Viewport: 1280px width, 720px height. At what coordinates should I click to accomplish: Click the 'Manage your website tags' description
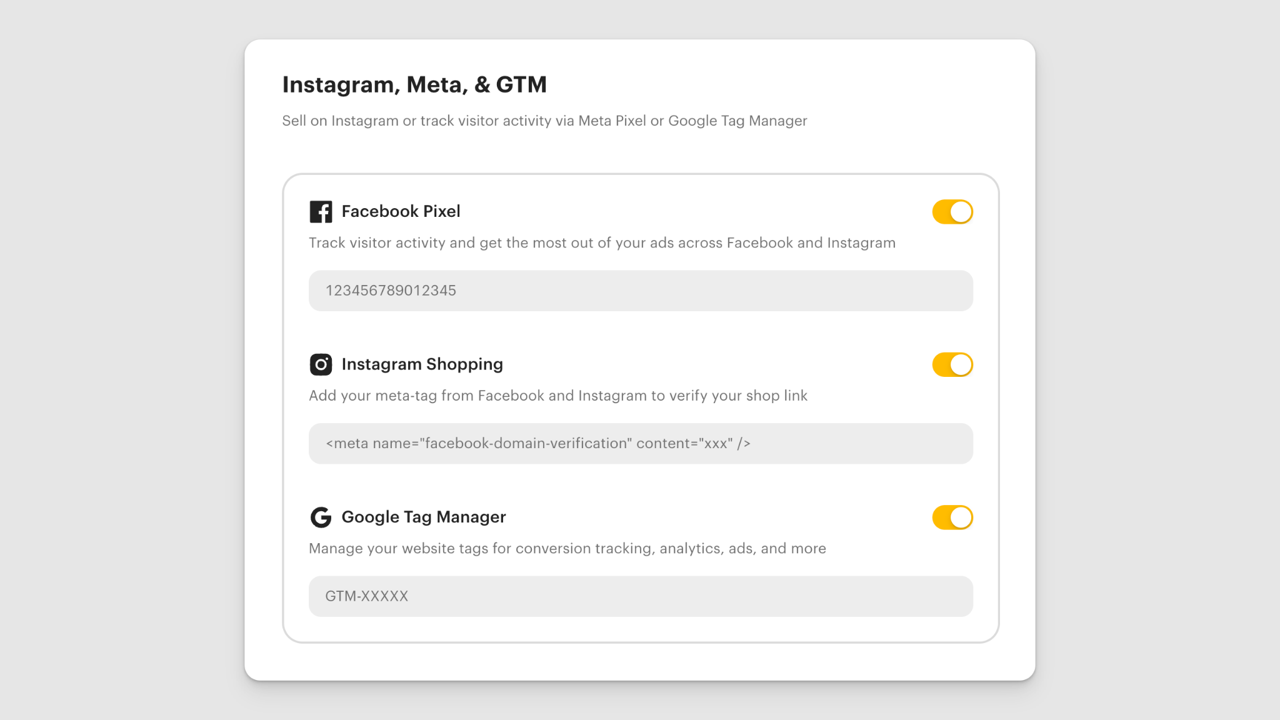tap(567, 549)
